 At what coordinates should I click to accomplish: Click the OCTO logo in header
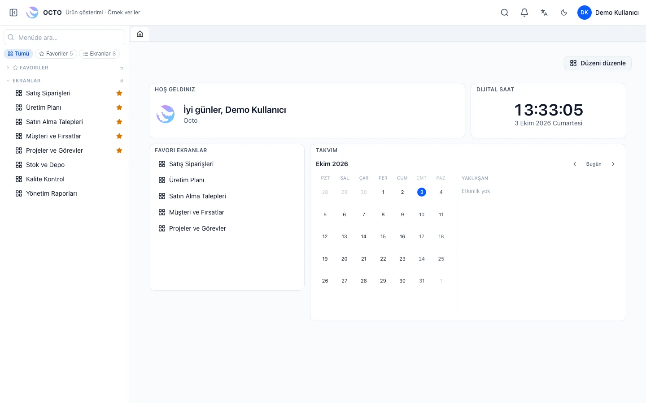(x=32, y=13)
